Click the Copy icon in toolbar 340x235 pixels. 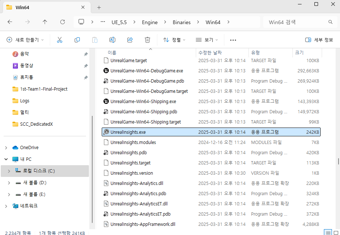tap(77, 40)
